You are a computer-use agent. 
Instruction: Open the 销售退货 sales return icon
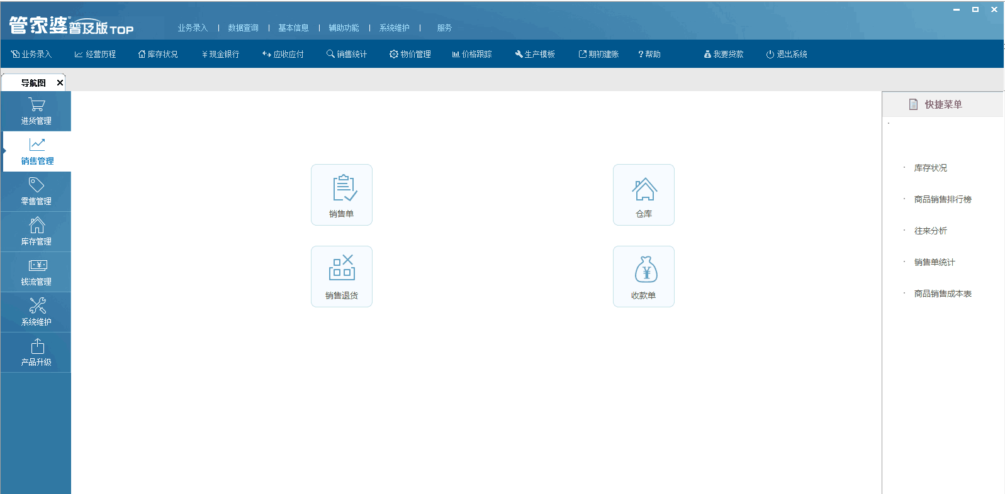[x=341, y=276]
